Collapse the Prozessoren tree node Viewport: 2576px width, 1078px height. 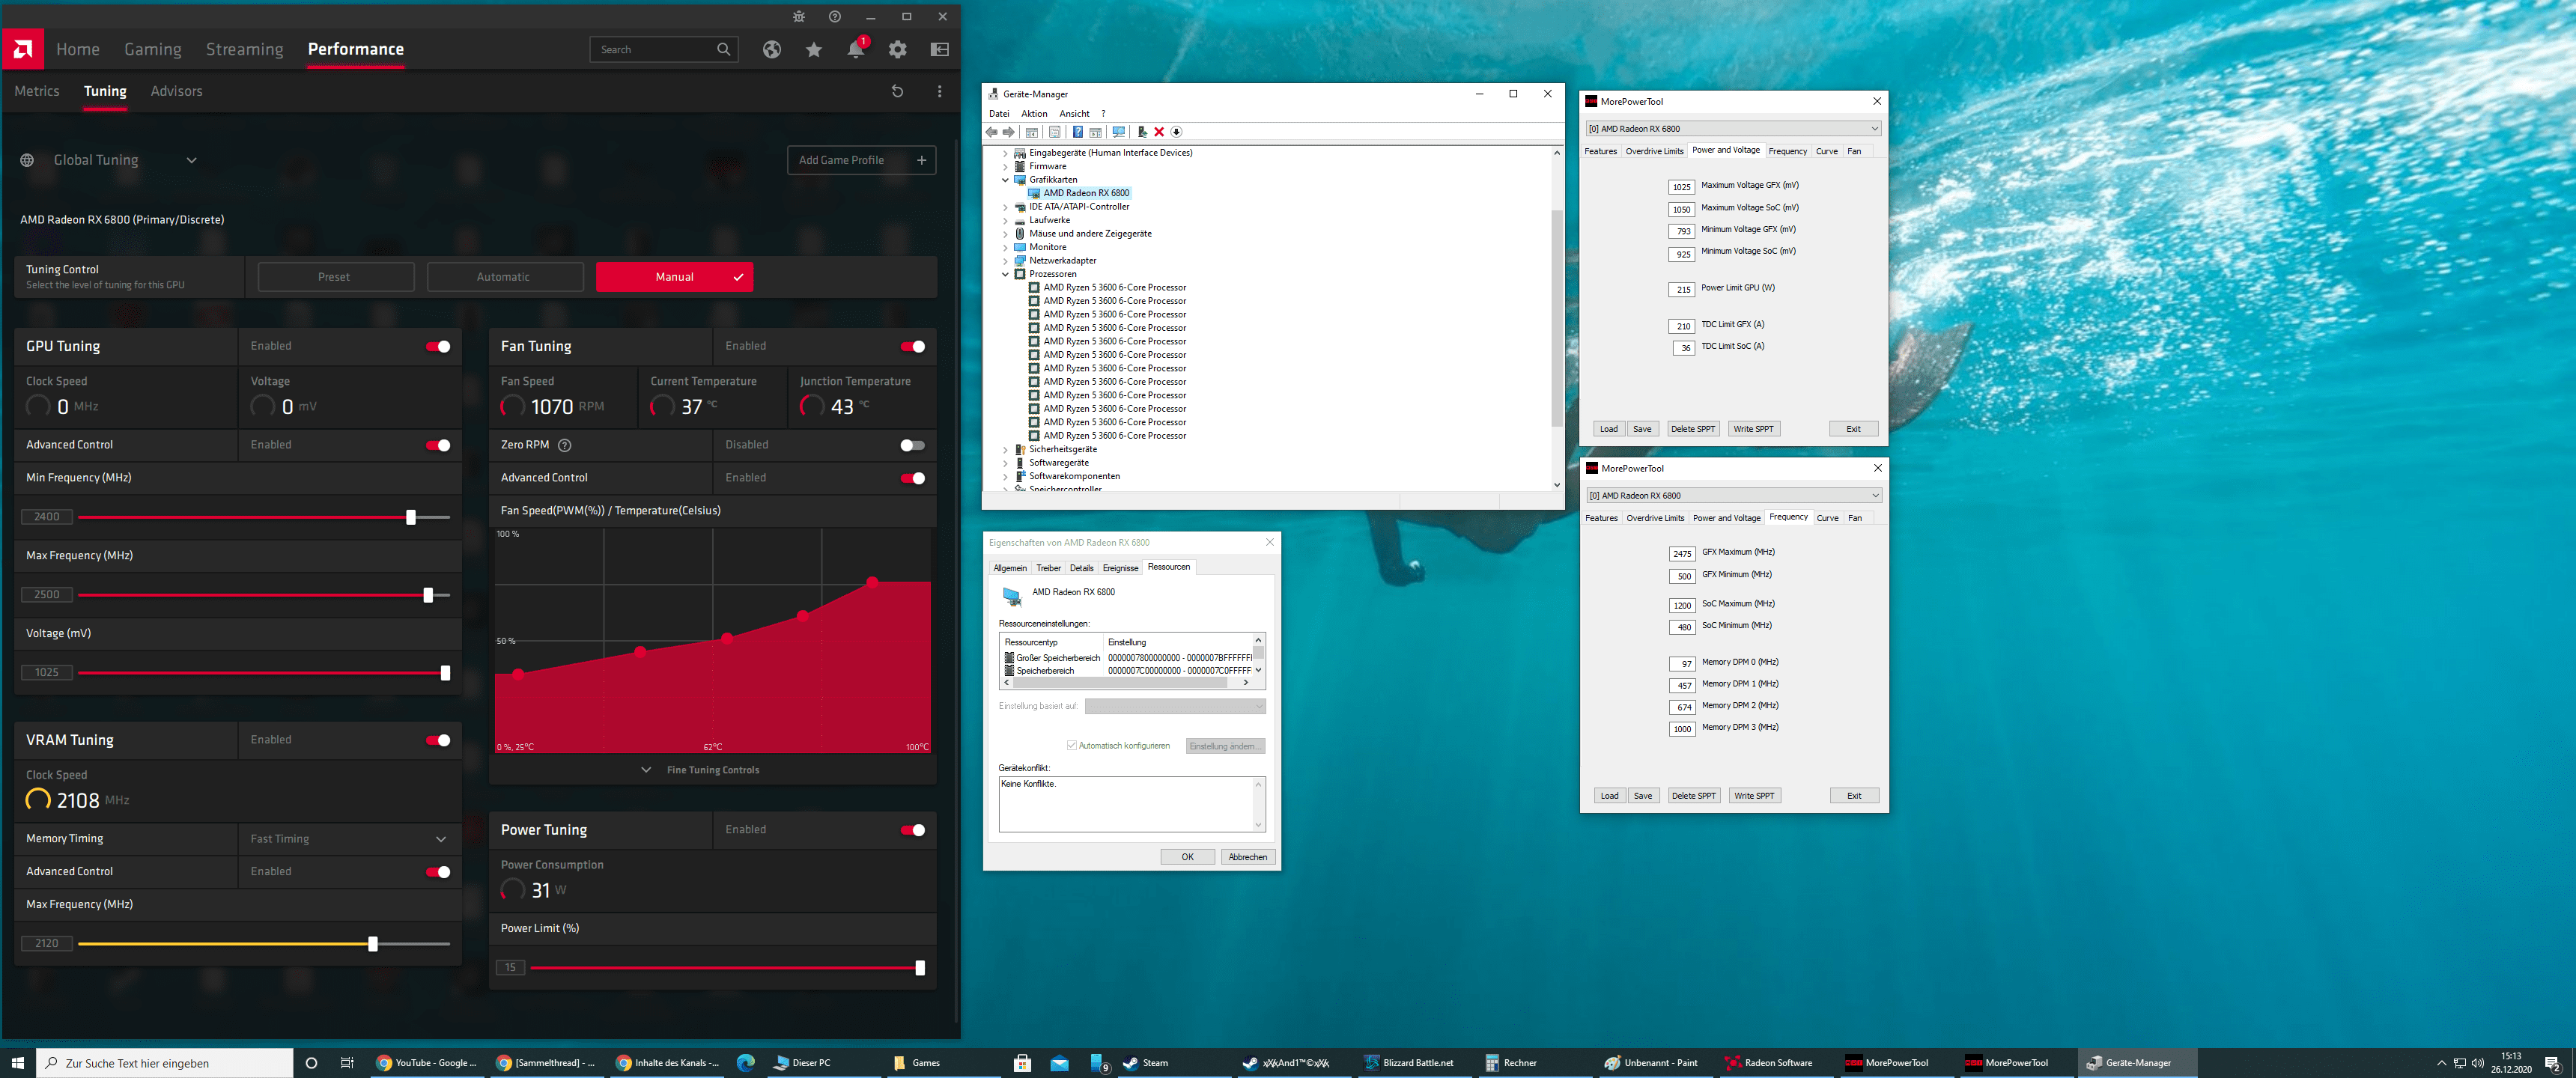tap(1005, 274)
